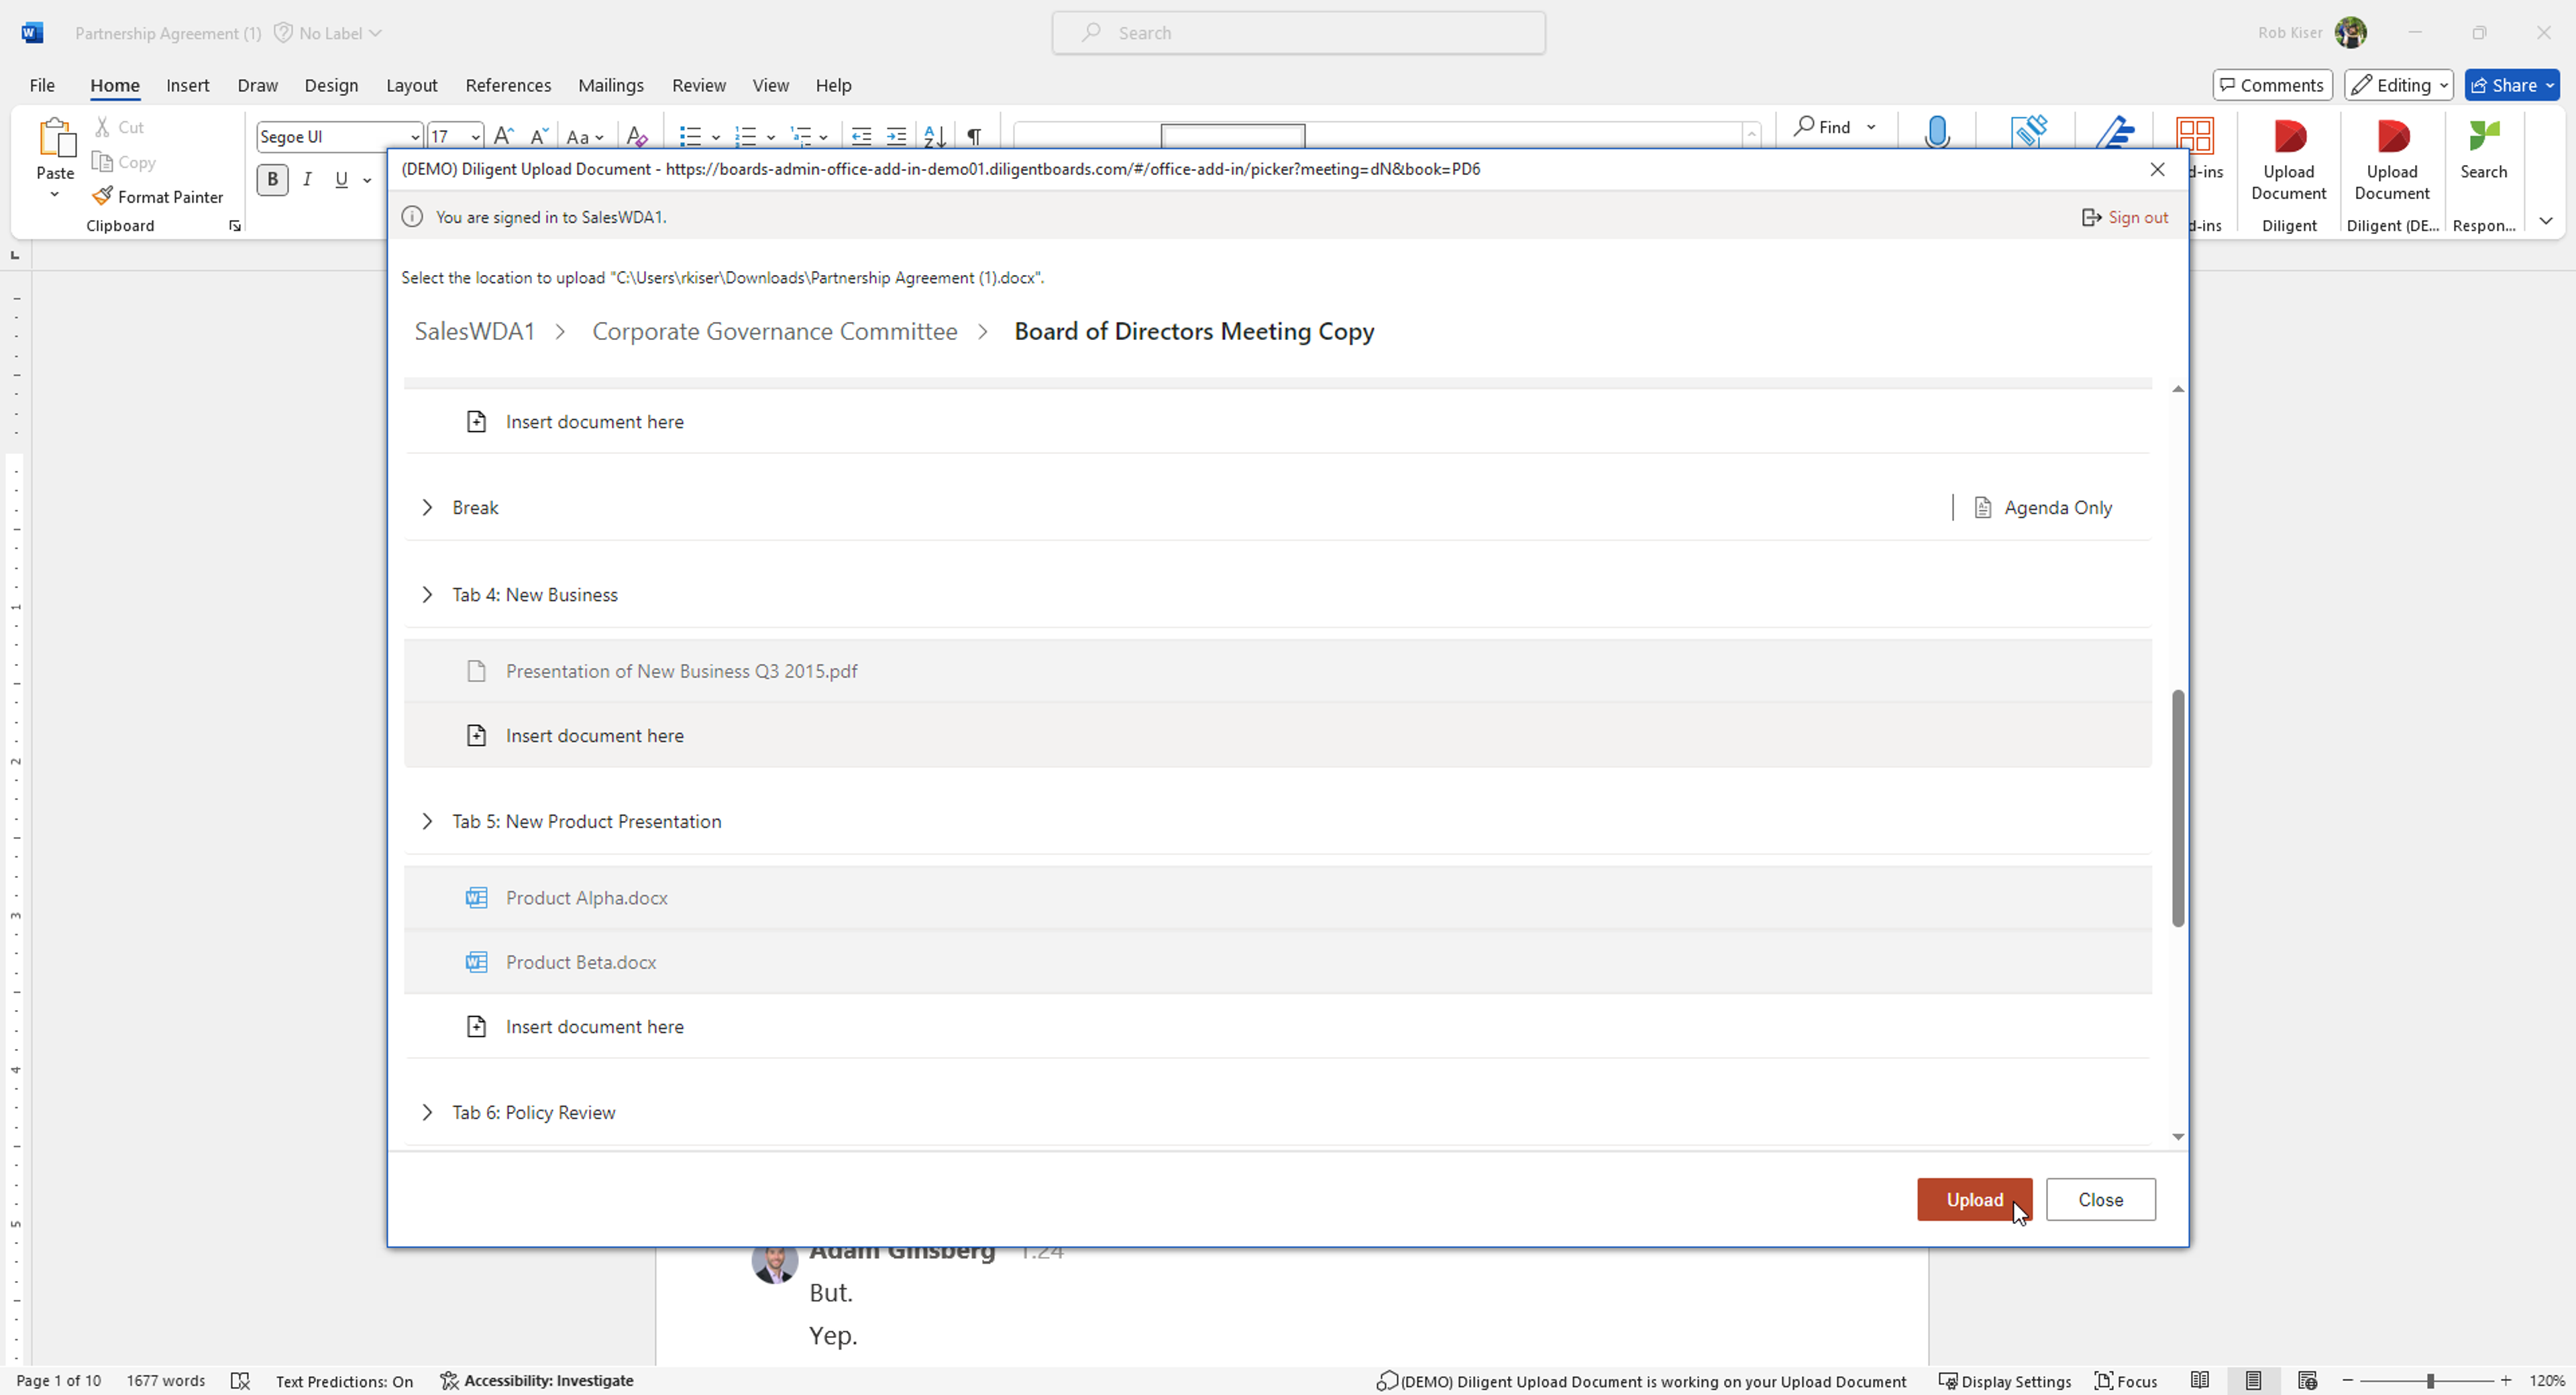
Task: Click the Increase Indent icon
Action: pyautogui.click(x=897, y=136)
